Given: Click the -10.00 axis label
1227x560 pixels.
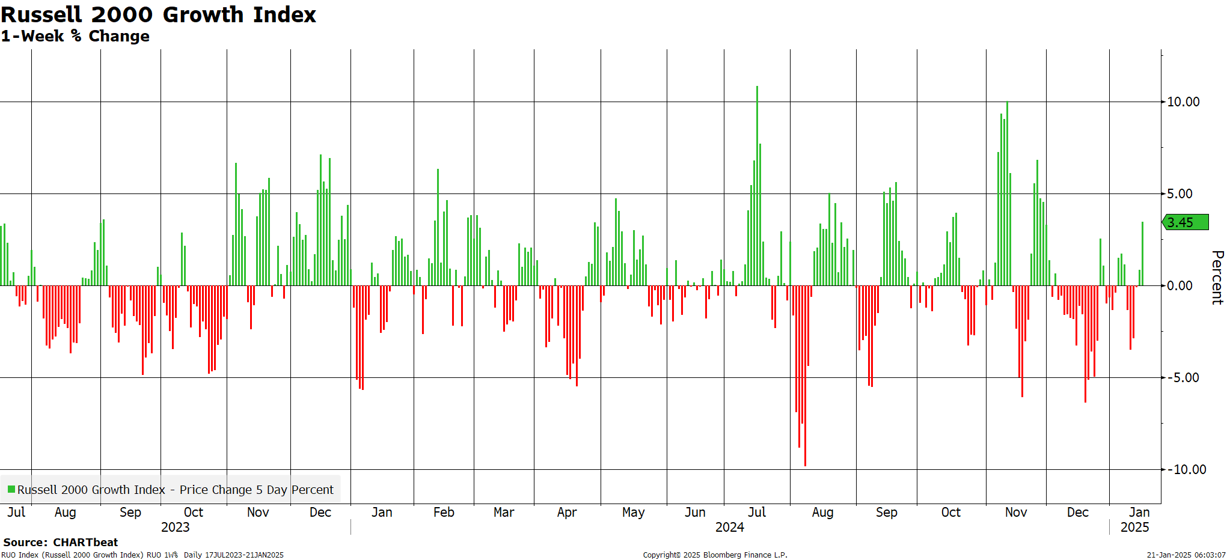Looking at the screenshot, I should (1187, 469).
